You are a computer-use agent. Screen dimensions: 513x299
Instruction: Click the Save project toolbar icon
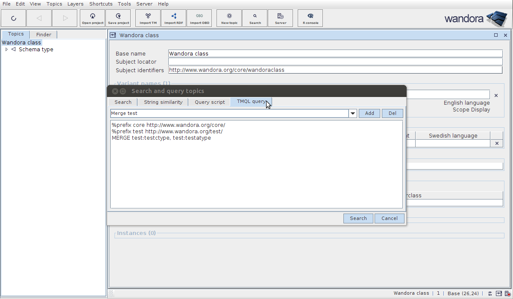point(118,18)
